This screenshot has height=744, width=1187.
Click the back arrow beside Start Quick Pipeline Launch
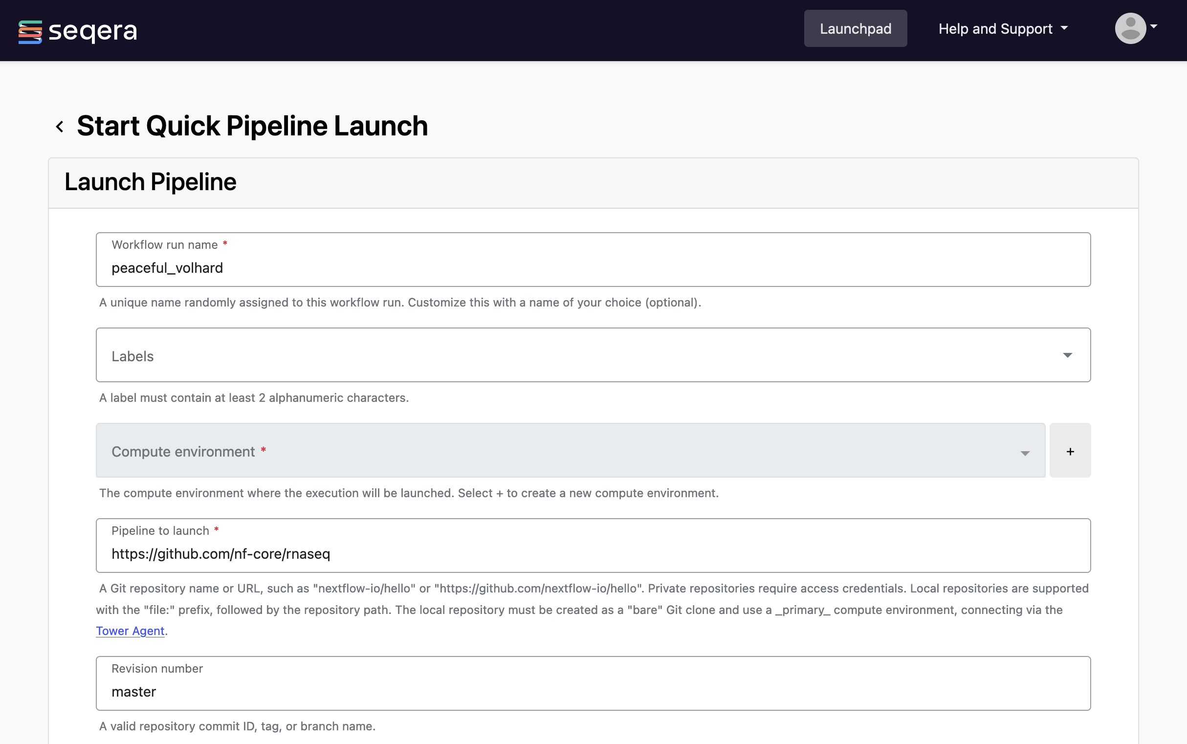pyautogui.click(x=60, y=127)
